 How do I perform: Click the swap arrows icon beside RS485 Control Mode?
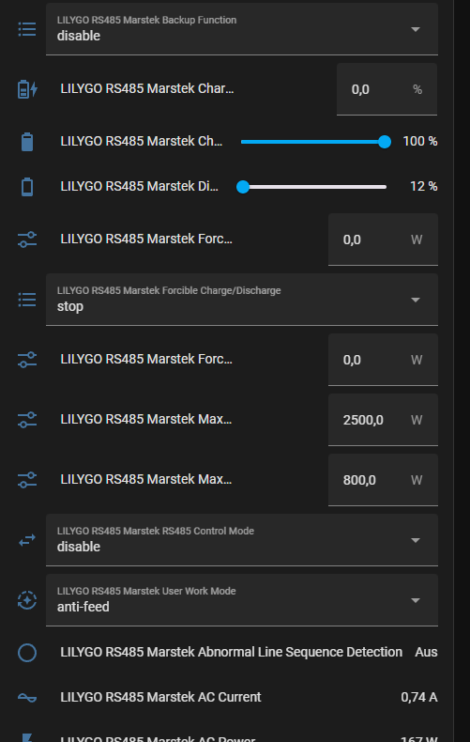coord(27,540)
